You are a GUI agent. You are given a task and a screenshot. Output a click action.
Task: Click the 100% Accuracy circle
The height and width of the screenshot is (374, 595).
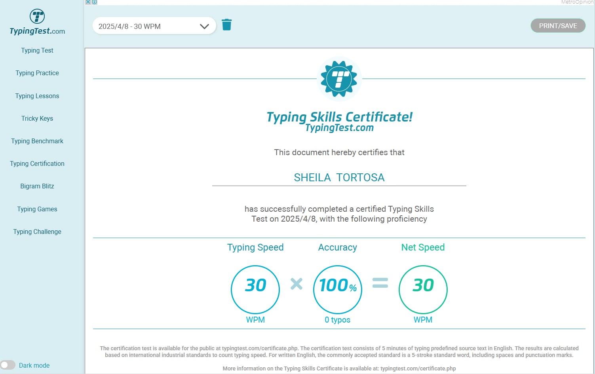pos(338,289)
